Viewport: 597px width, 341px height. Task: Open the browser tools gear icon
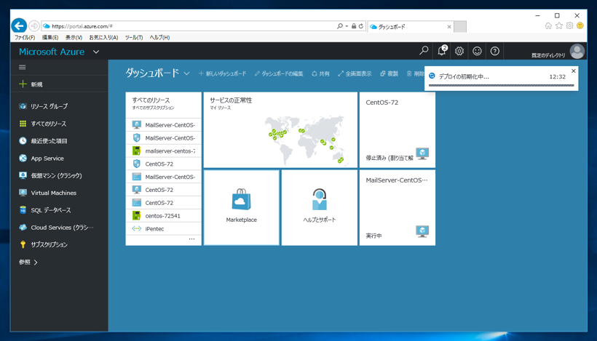click(569, 26)
